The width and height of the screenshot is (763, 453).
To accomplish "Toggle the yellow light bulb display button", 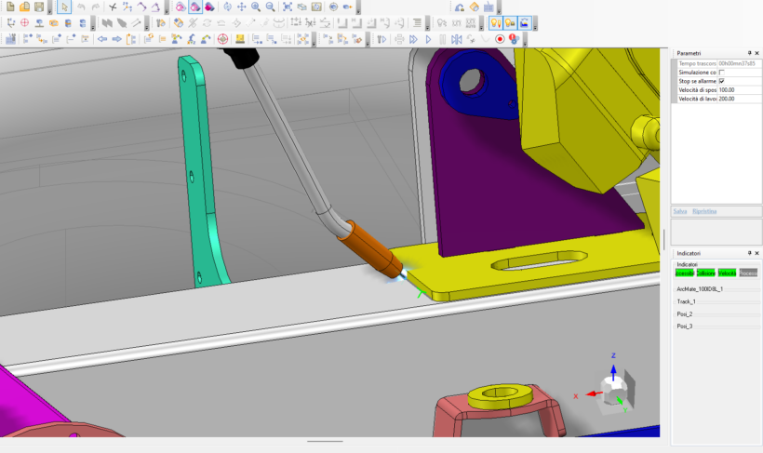I will click(x=495, y=22).
